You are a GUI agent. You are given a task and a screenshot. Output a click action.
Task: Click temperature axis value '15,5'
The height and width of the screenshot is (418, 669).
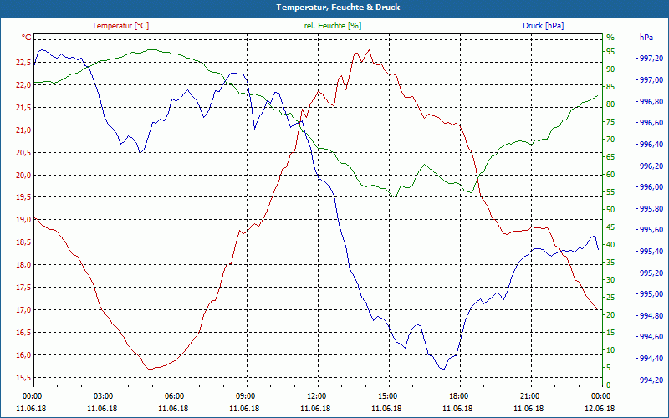(23, 378)
